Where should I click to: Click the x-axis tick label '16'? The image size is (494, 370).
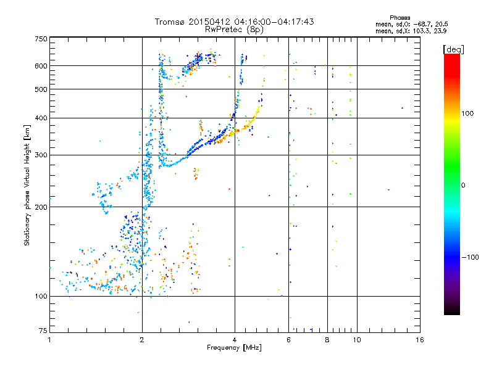coord(420,340)
